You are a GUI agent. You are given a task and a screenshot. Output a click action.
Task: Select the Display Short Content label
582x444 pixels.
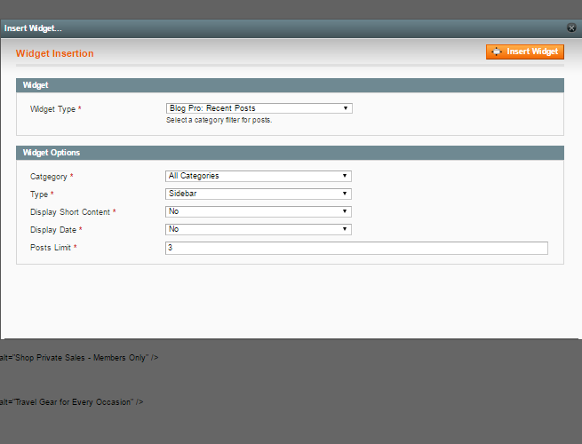coord(72,212)
